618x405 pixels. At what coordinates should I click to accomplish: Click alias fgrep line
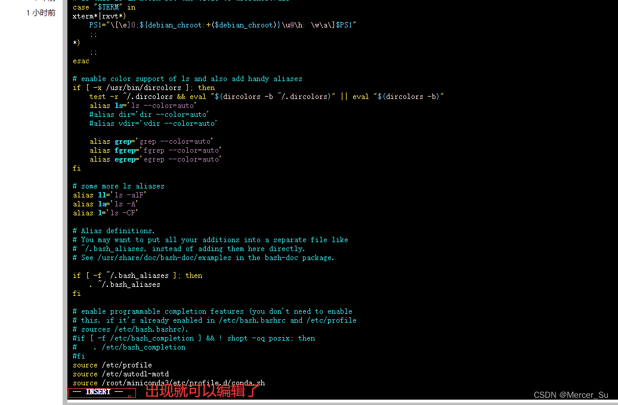(155, 150)
